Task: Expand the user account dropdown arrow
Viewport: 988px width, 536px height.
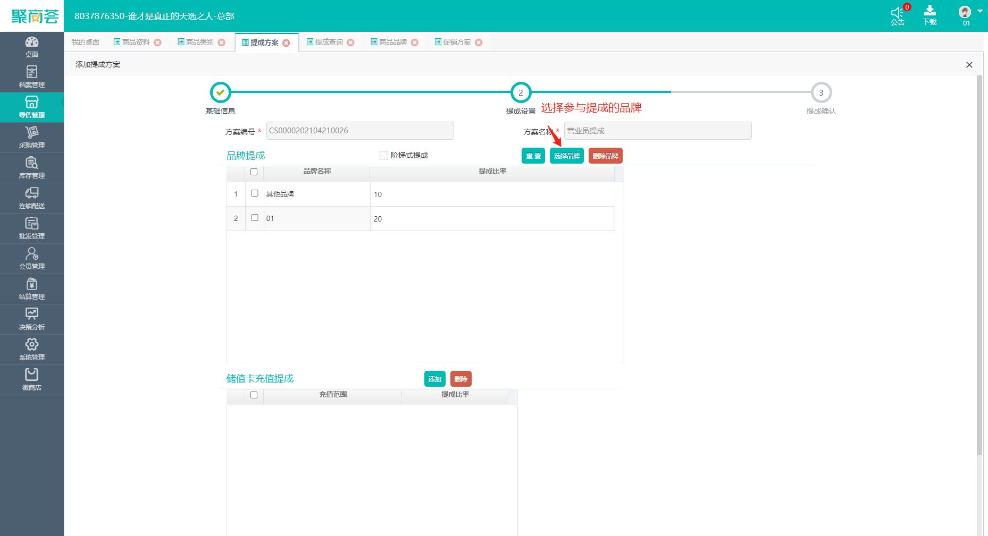Action: pos(980,11)
